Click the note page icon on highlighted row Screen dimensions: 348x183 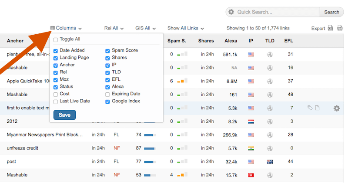coord(318,108)
